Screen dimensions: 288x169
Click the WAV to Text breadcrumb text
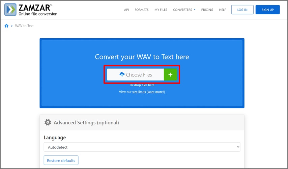click(x=24, y=26)
